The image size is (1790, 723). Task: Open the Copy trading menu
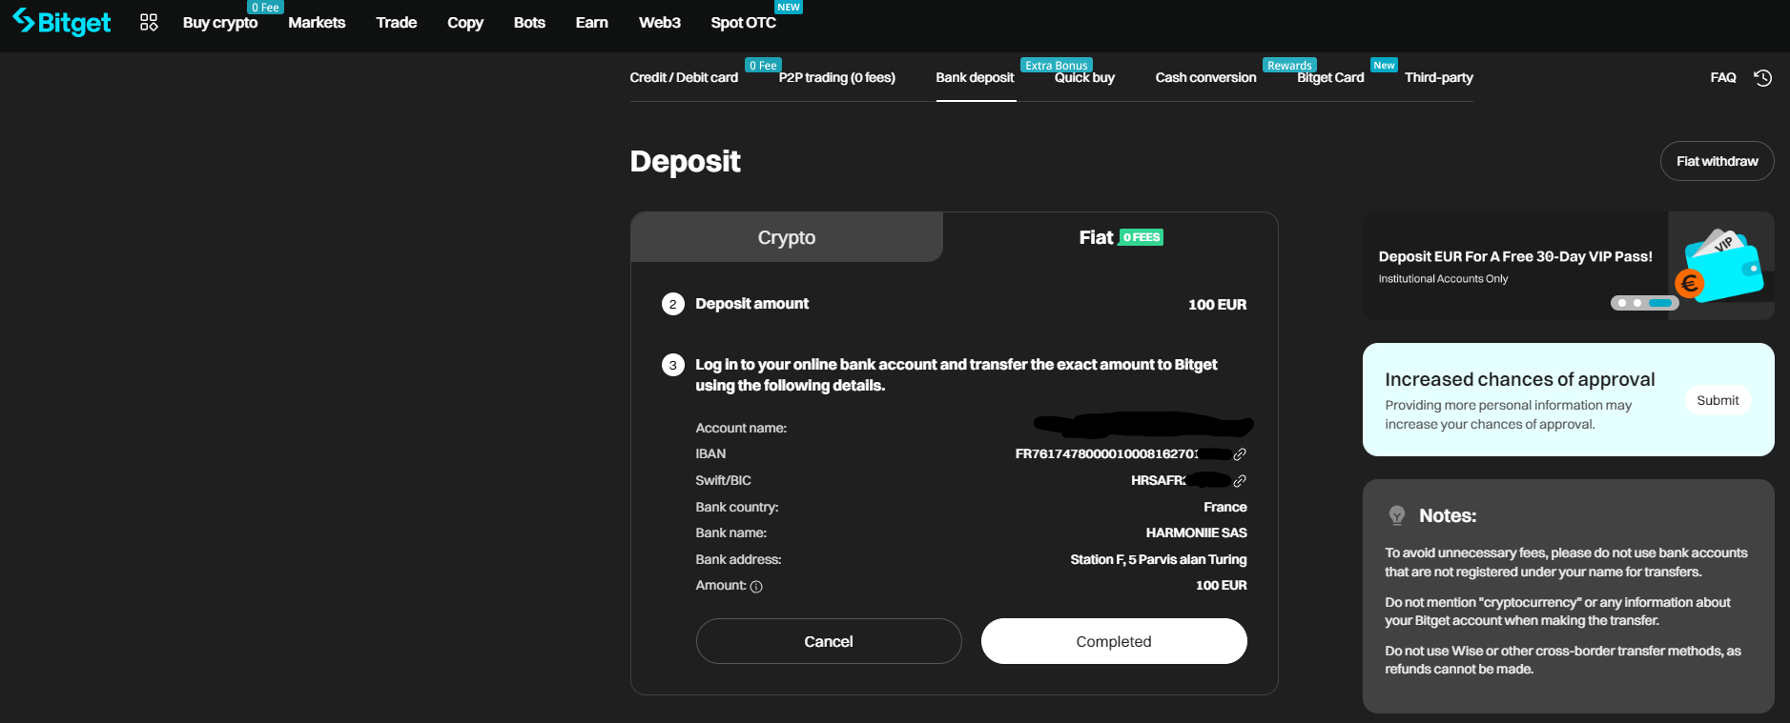click(465, 22)
